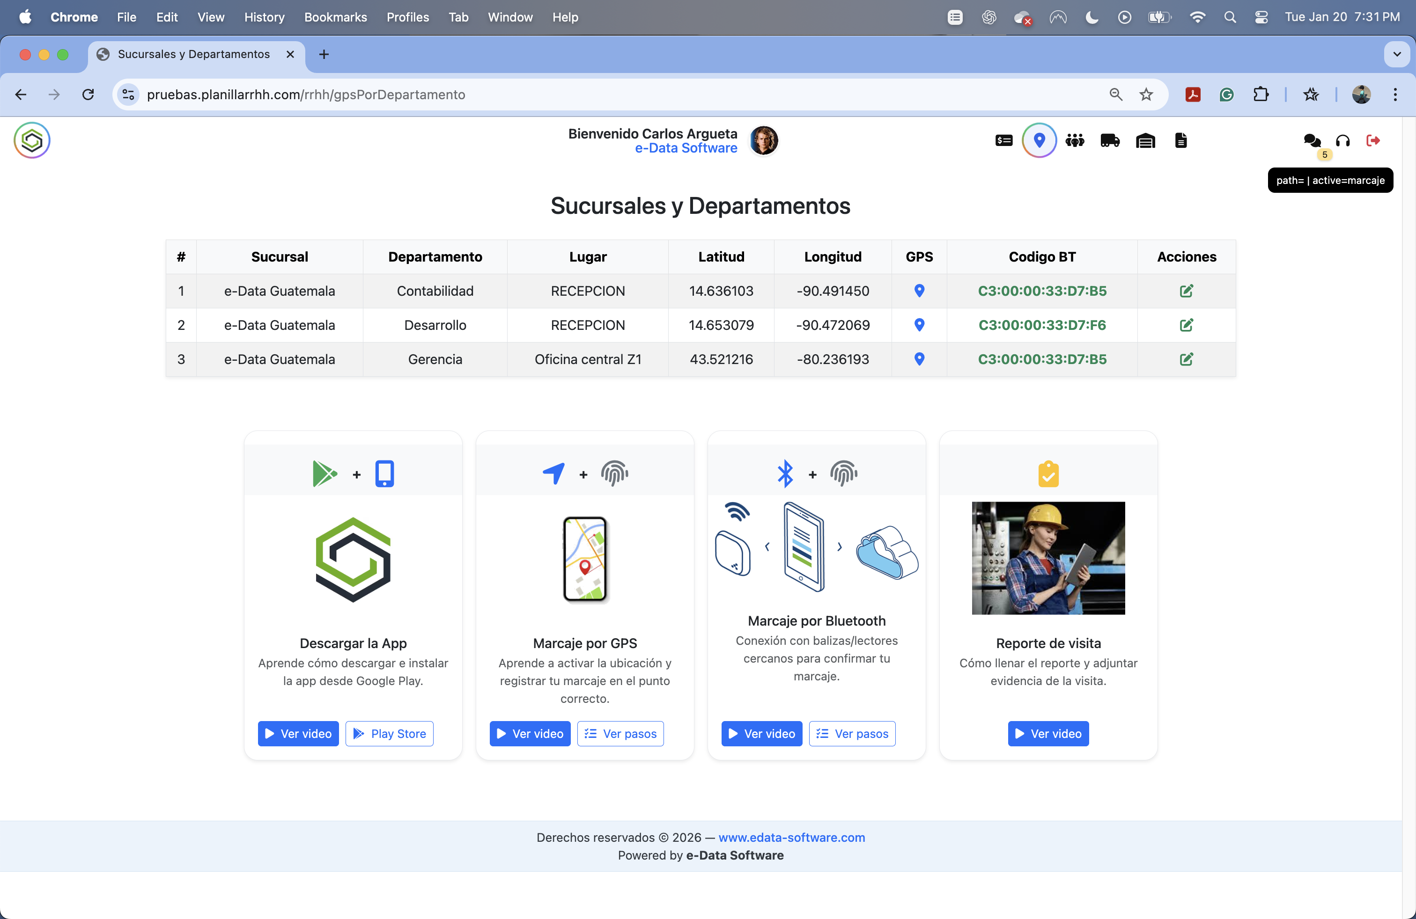Open the warehouse icon in header
Viewport: 1416px width, 919px height.
pos(1145,141)
